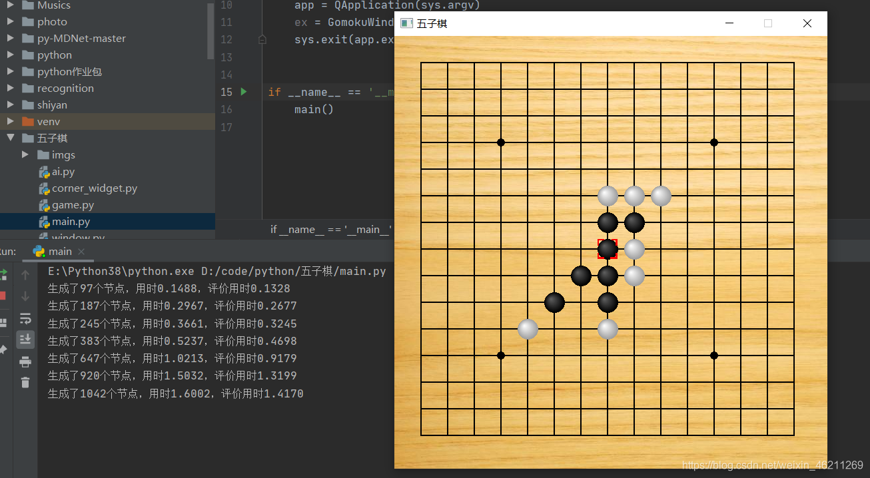Close the 五子棋 game window
Screen dimensions: 870x478
click(x=807, y=23)
